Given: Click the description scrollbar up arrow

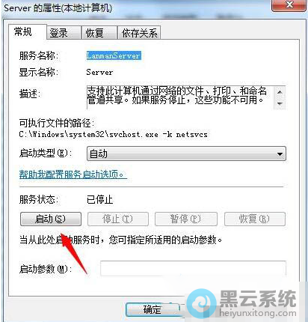Looking at the screenshot, I should [x=280, y=92].
